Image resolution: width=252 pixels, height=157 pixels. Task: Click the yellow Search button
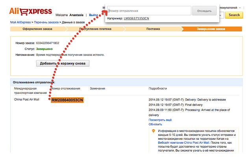[234, 15]
